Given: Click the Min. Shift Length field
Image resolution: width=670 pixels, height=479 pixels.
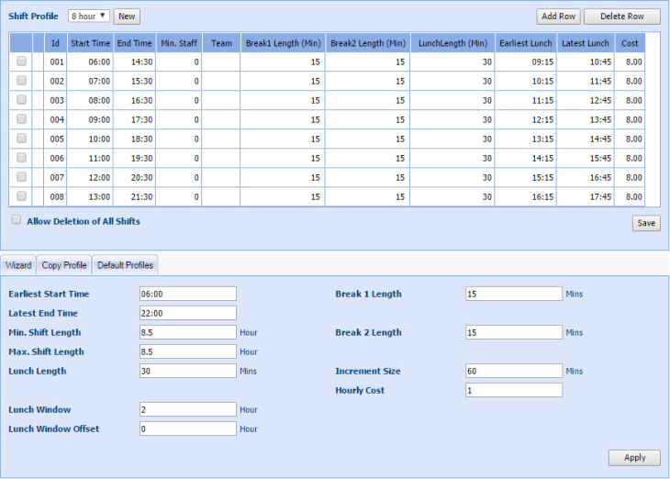Looking at the screenshot, I should (188, 332).
